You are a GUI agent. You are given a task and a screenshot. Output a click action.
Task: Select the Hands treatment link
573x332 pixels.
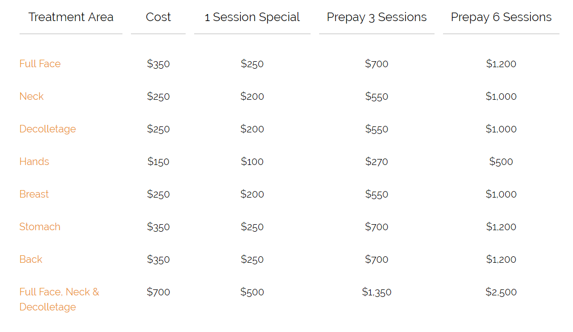34,161
